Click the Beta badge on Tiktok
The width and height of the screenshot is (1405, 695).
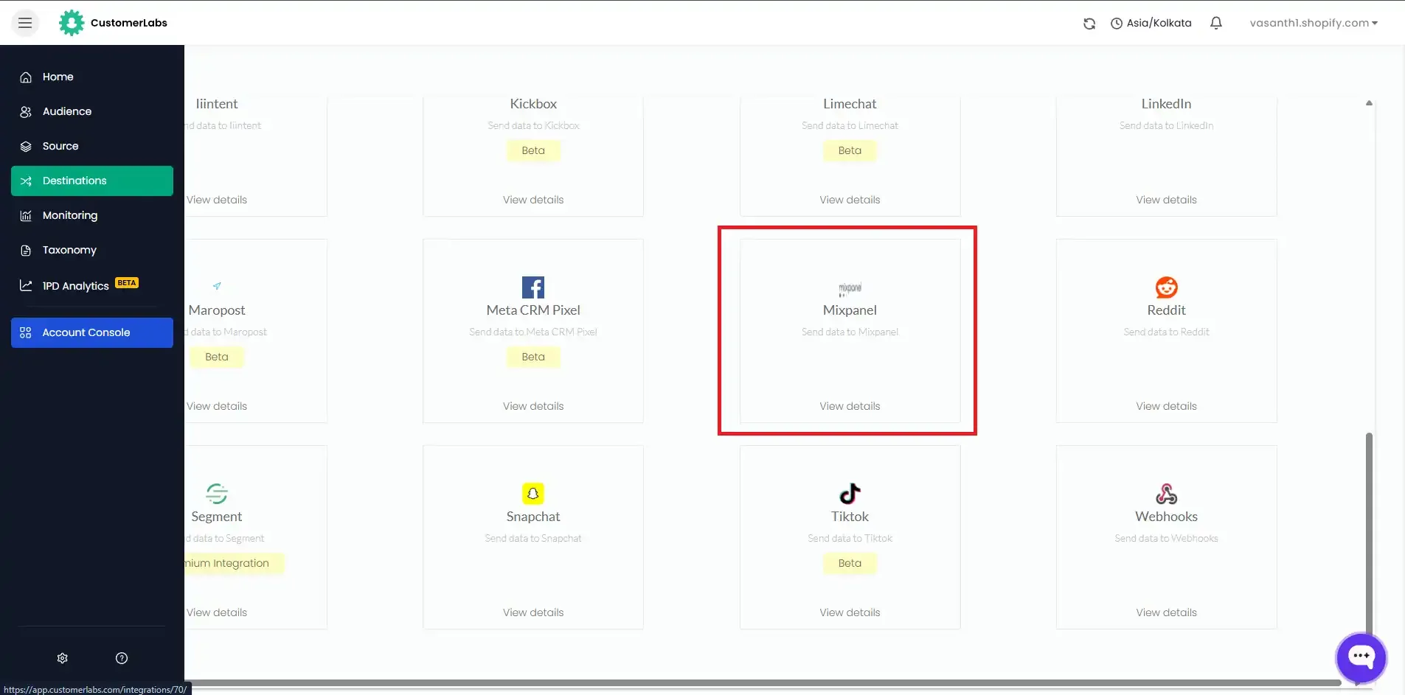click(x=850, y=563)
